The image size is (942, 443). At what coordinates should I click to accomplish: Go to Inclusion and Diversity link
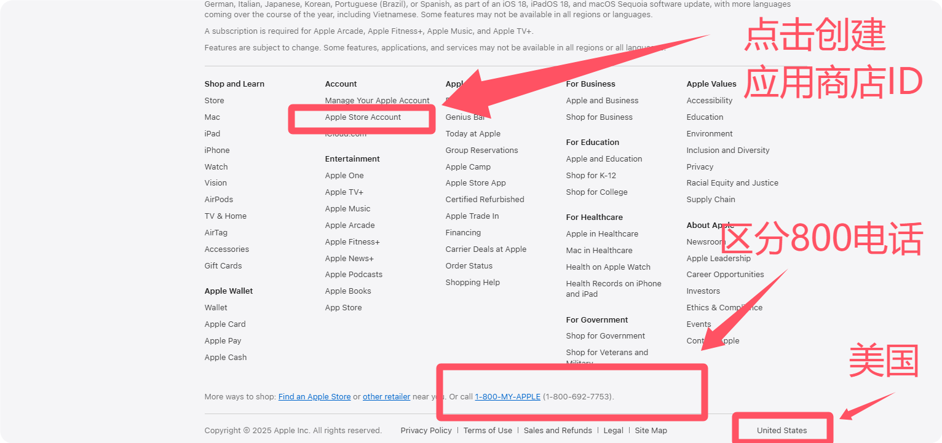point(728,151)
